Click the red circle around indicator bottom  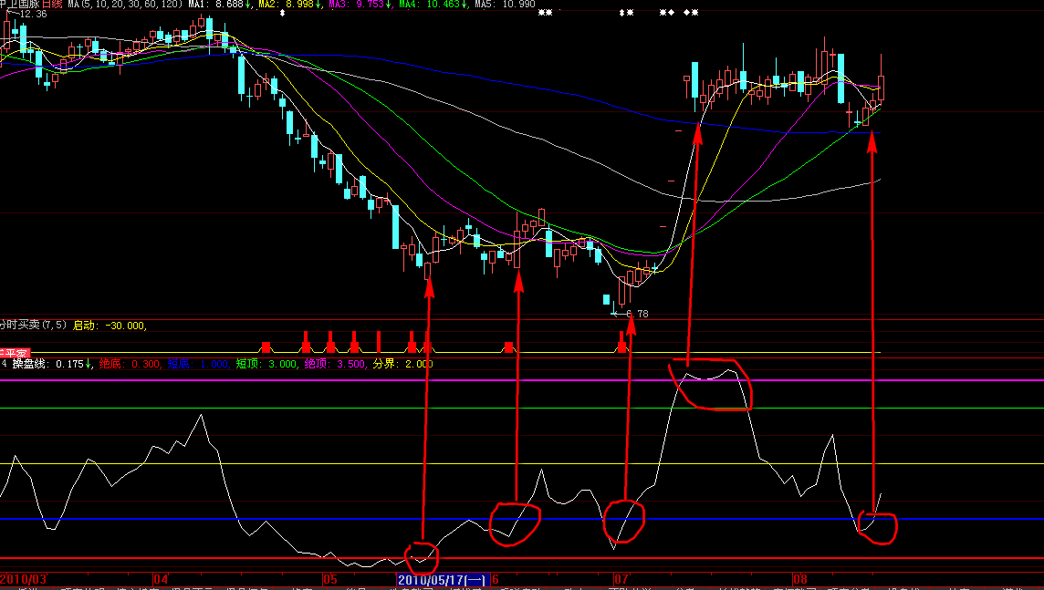pos(421,554)
